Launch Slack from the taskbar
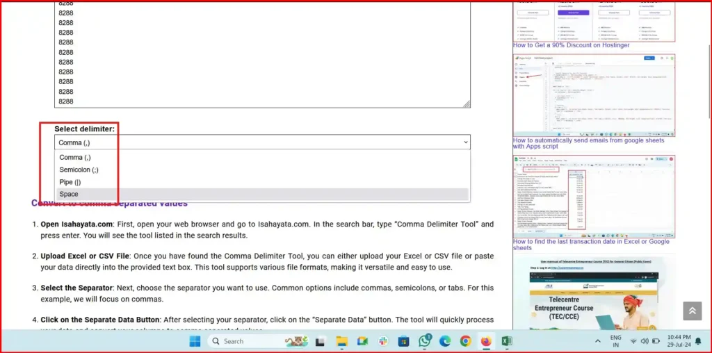Image resolution: width=712 pixels, height=353 pixels. click(382, 341)
